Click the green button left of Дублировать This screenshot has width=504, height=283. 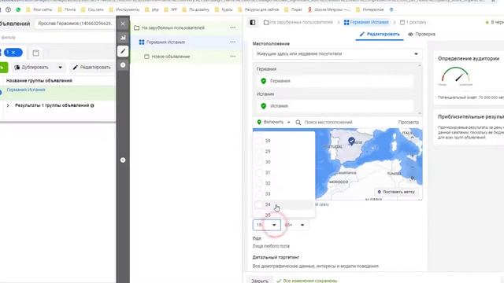click(x=3, y=68)
